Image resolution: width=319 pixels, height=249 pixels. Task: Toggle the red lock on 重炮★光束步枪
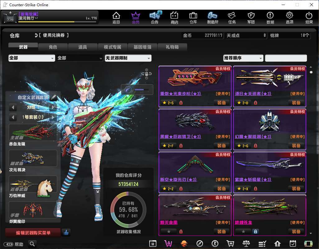181,103
